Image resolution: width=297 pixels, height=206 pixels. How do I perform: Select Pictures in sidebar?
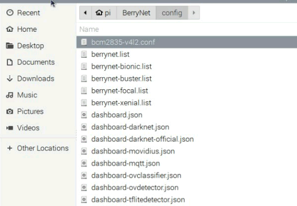[38, 111]
